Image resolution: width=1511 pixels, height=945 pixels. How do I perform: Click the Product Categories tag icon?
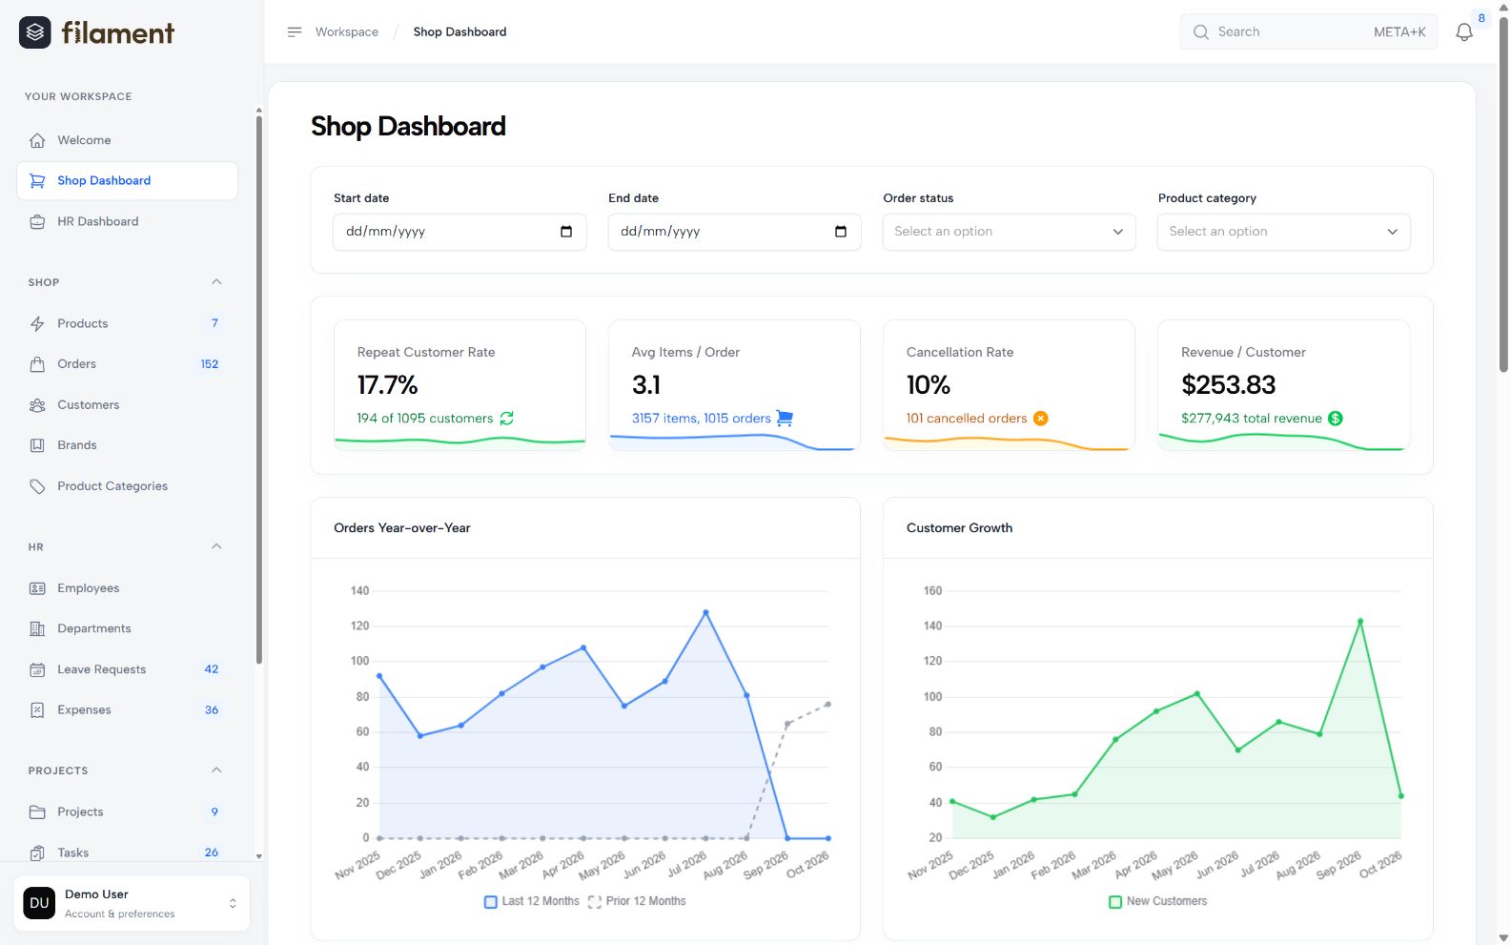click(37, 486)
